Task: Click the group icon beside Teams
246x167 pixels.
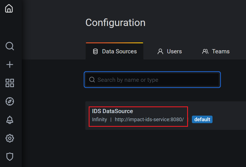Action: (x=205, y=51)
